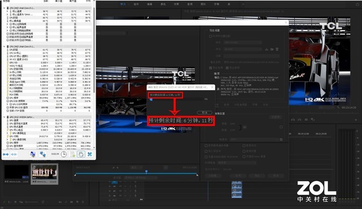Open the Learning workspace tab at top
Screen dimensions: 362x209
coord(123,4)
